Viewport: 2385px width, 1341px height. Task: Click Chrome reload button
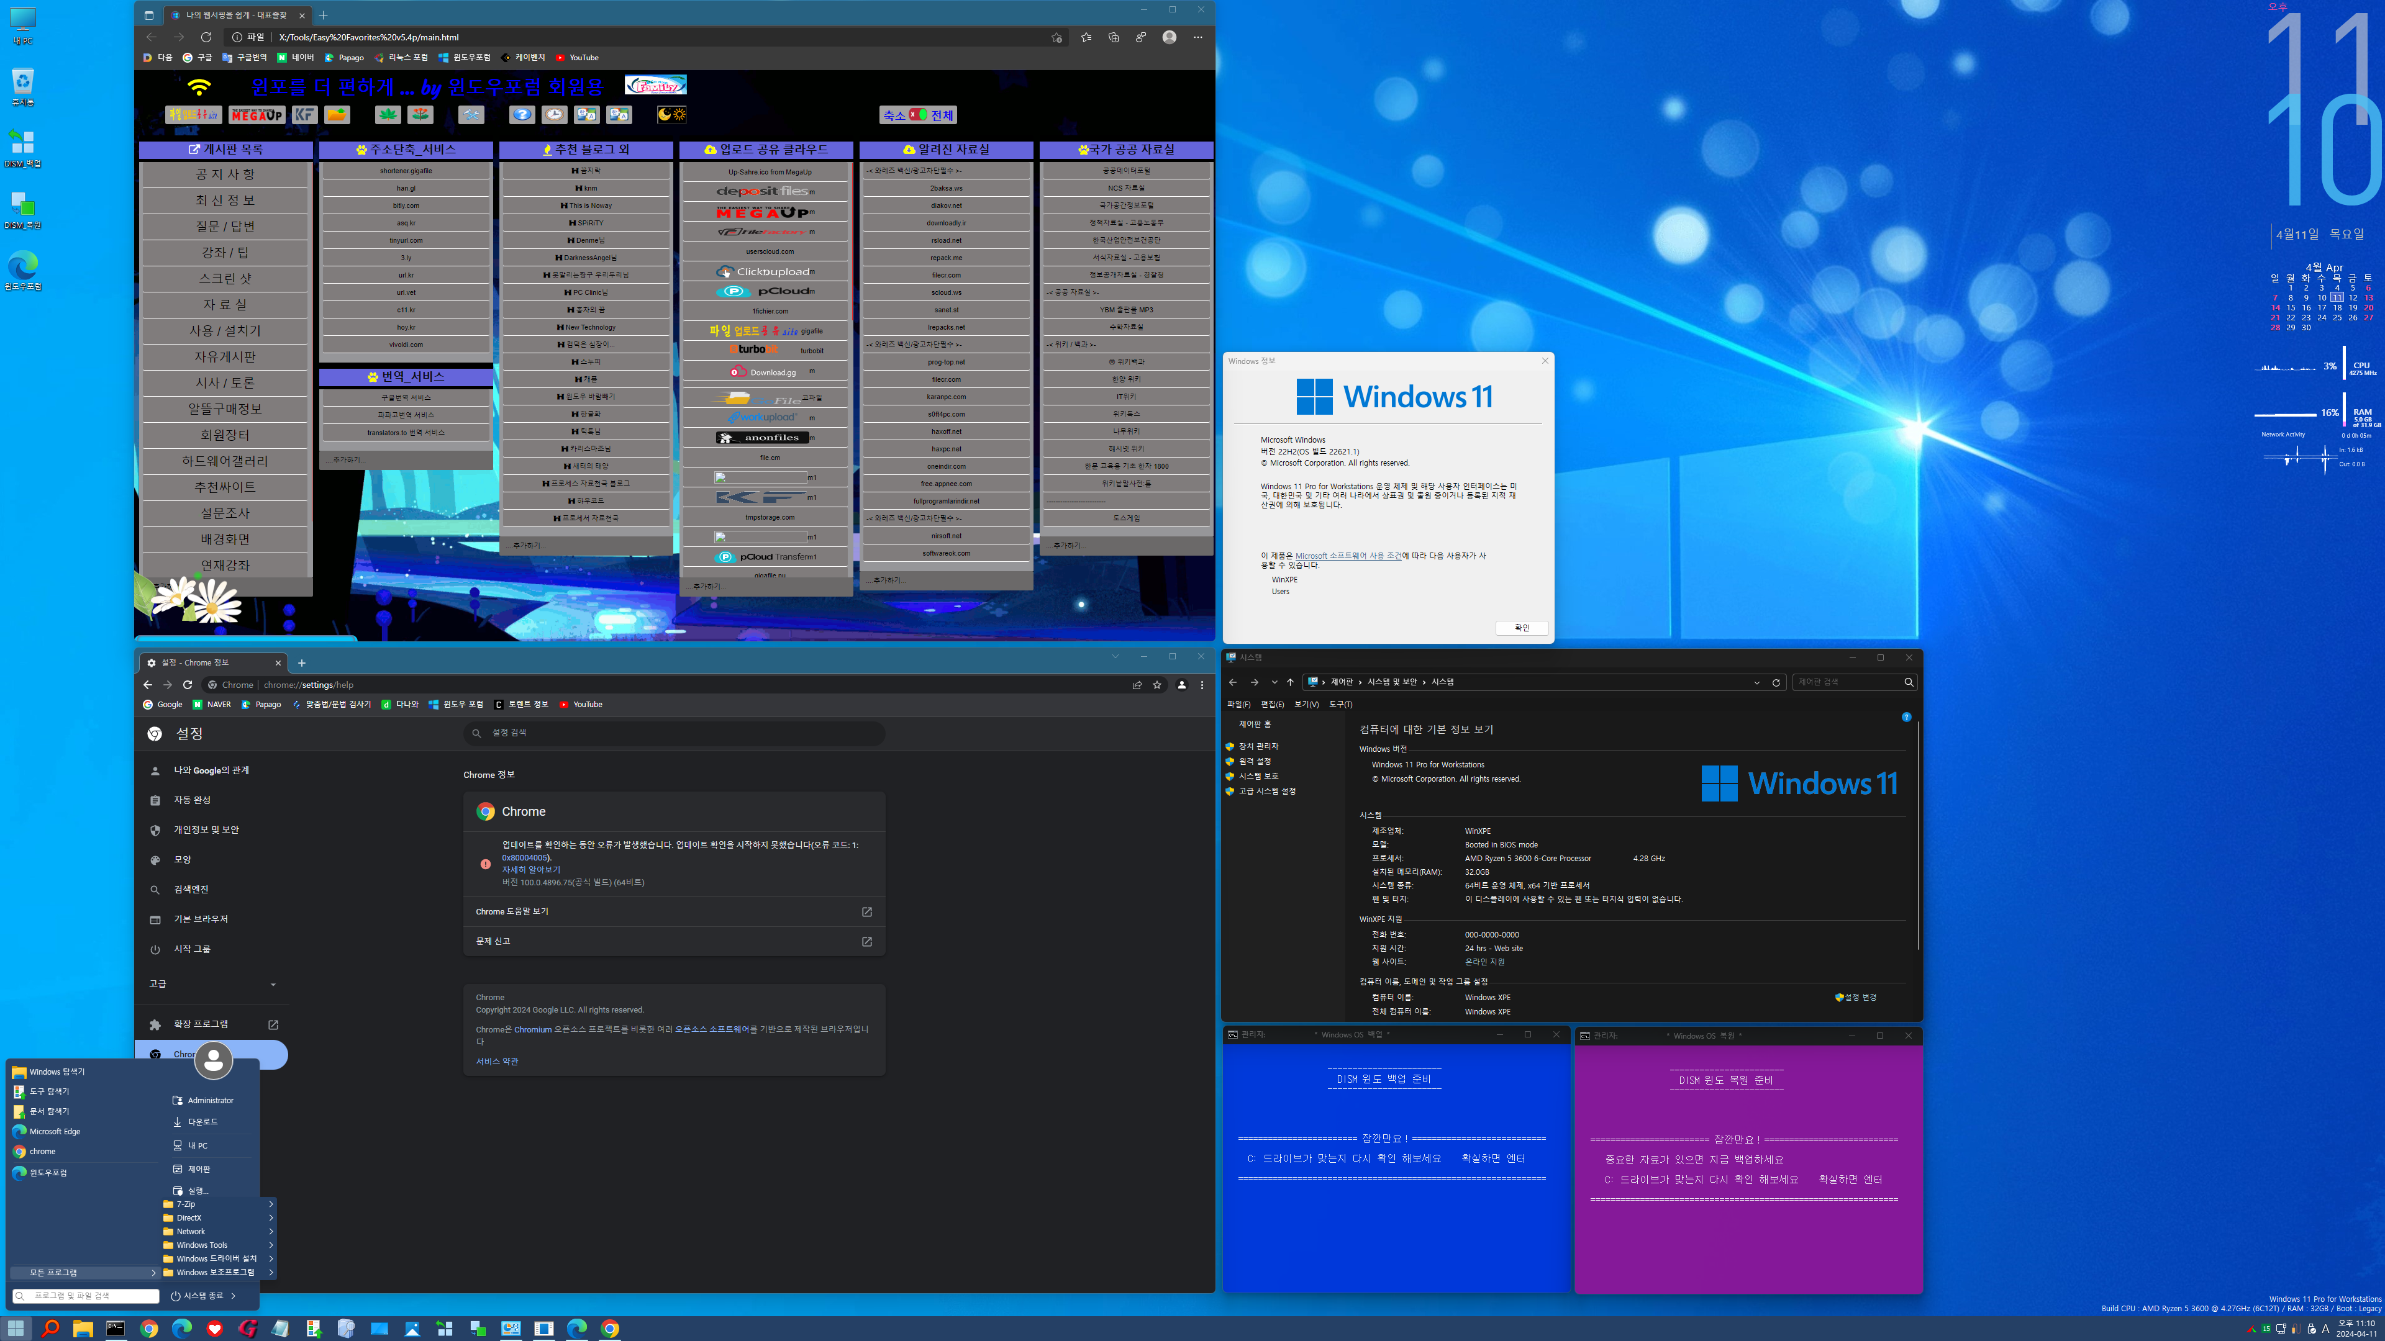point(187,685)
